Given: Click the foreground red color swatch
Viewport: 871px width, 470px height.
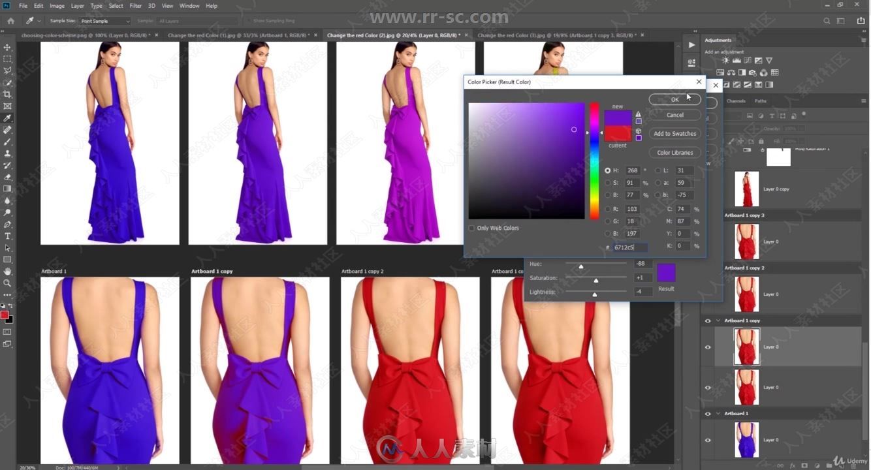Looking at the screenshot, I should click(x=5, y=315).
